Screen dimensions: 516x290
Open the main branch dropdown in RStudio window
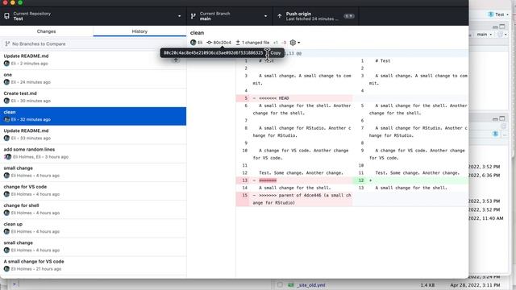[x=485, y=34]
